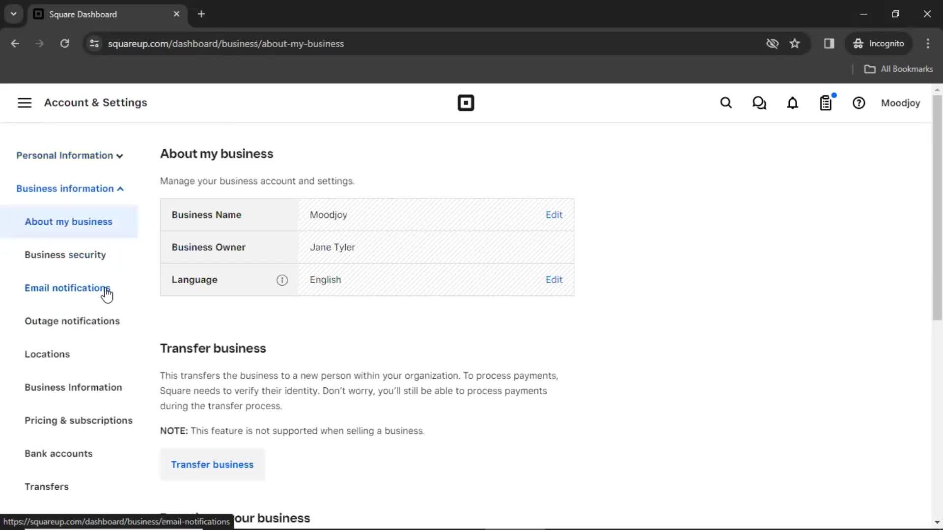Open the notifications bell icon
This screenshot has height=530, width=943.
click(x=792, y=103)
